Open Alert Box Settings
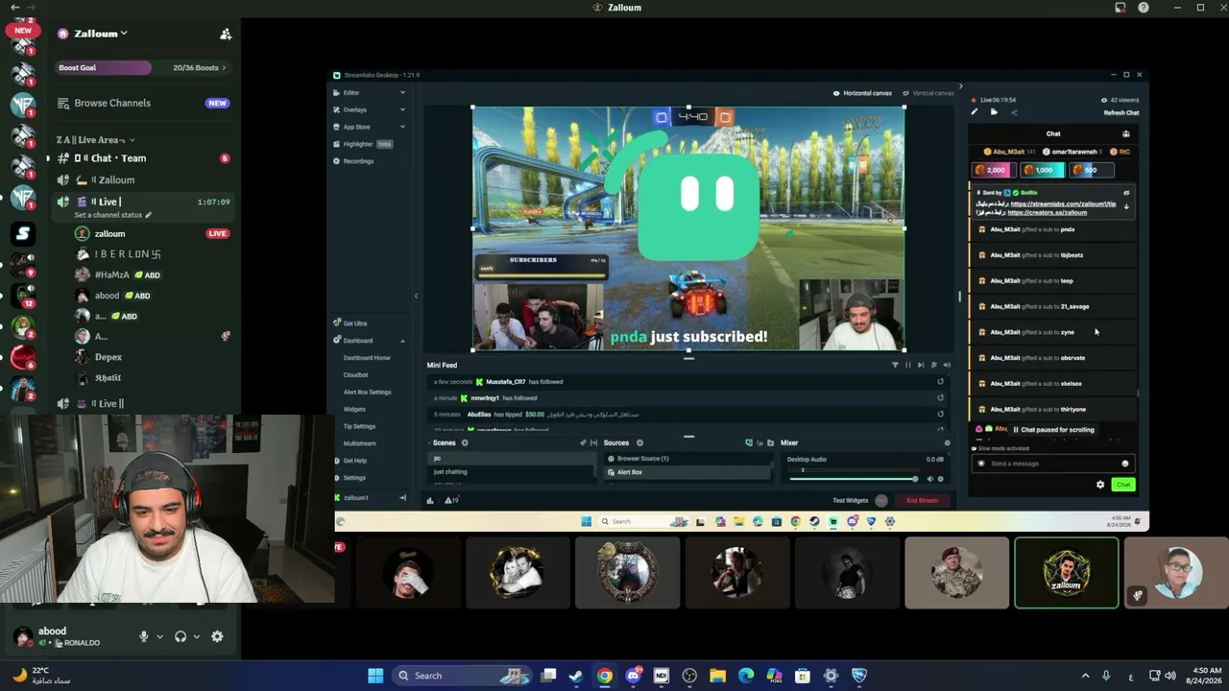 367,393
